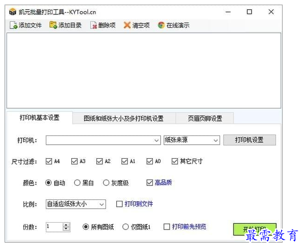This screenshot has width=302, height=250.
Task: Toggle the A0 size filter checkbox
Action: (x=150, y=161)
